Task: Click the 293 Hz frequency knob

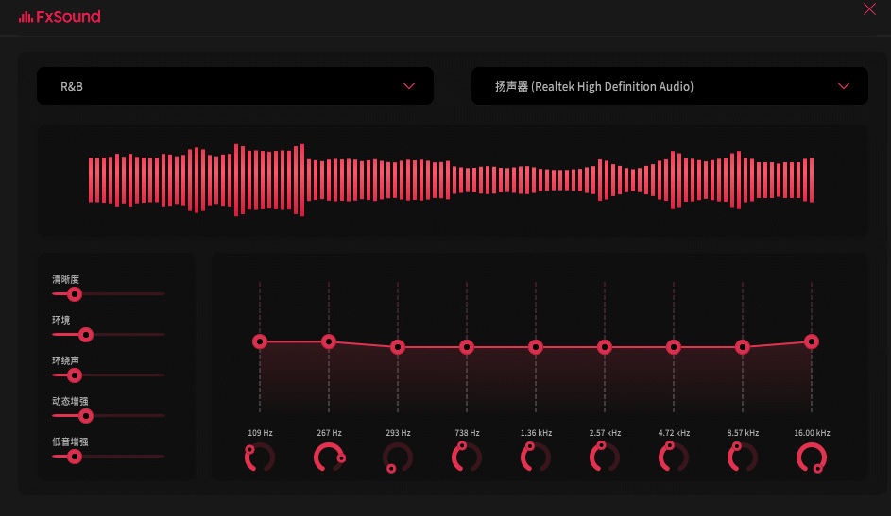Action: [x=398, y=458]
